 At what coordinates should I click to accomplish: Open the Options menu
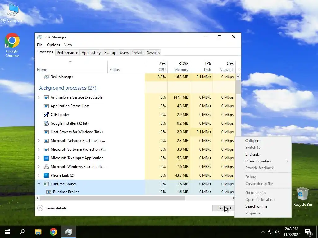coord(53,45)
